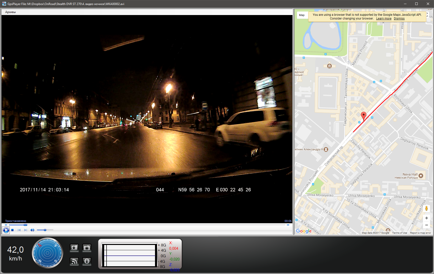Adjust the volume slider handle
Image resolution: width=434 pixels, height=274 pixels.
45,230
